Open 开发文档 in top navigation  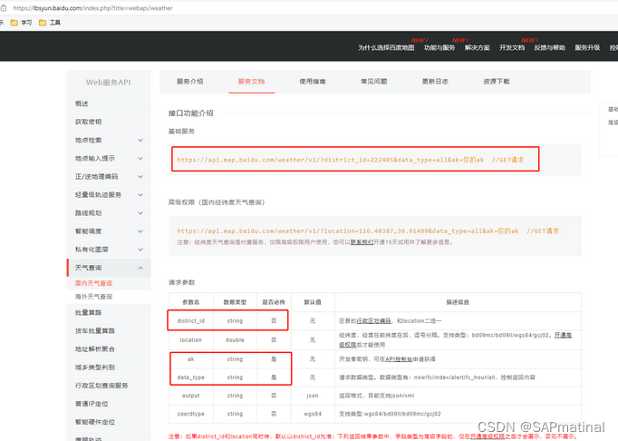(512, 48)
